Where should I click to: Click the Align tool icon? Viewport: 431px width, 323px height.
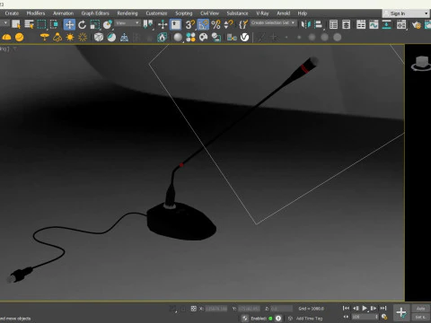318,24
